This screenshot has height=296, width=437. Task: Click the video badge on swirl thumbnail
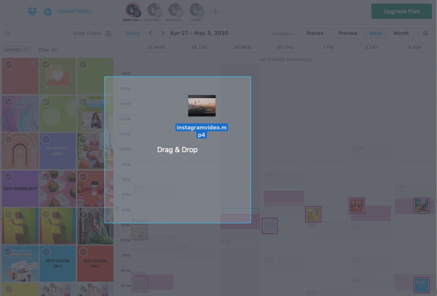[33, 101]
